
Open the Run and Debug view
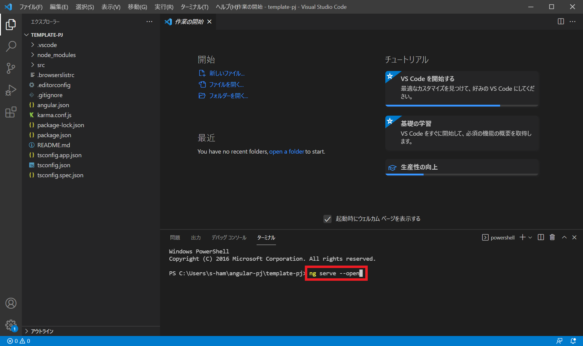[11, 90]
